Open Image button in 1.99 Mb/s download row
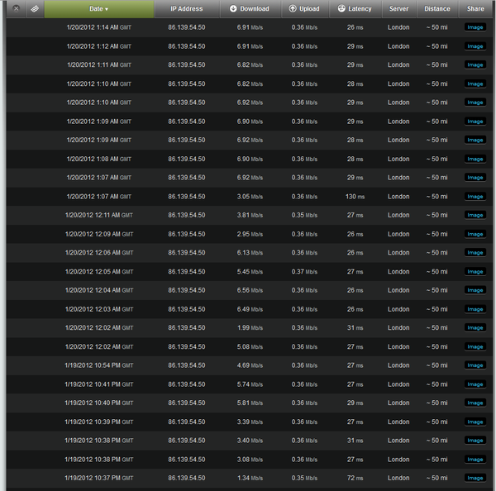The width and height of the screenshot is (496, 491). [x=475, y=328]
